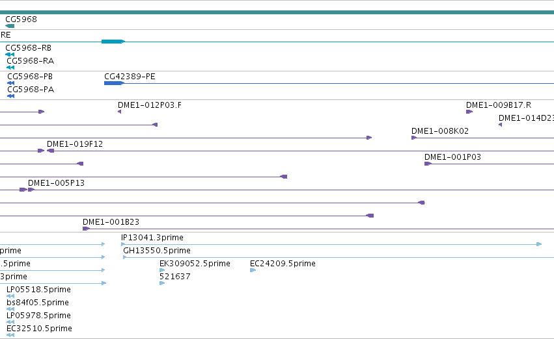Select the CG5968-RB transcript label

[x=28, y=47]
